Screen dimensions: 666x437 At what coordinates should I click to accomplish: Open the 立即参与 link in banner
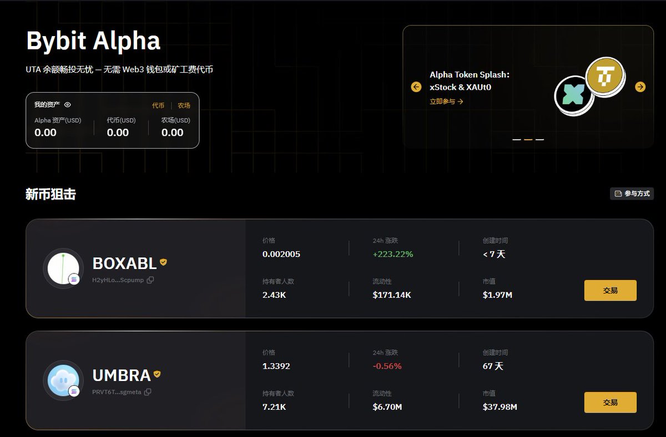[446, 101]
